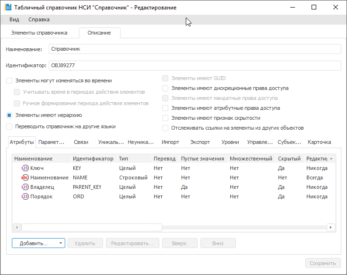Open the Добавить dropdown button
The image size is (347, 275).
click(38, 243)
